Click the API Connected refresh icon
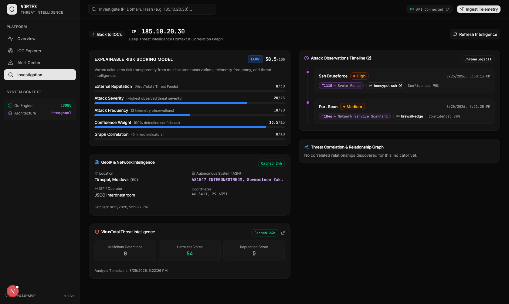This screenshot has height=304, width=509. coord(447,9)
